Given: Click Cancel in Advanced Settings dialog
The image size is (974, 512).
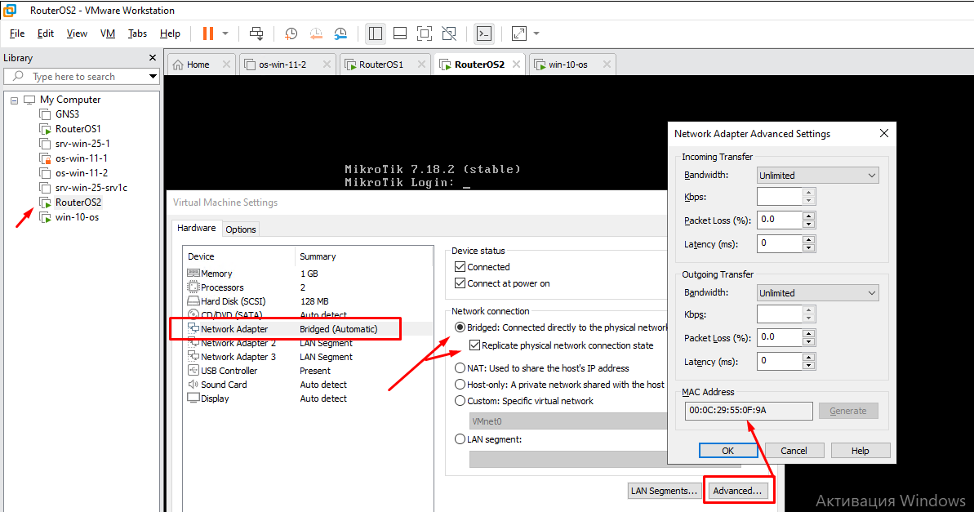Looking at the screenshot, I should tap(794, 451).
